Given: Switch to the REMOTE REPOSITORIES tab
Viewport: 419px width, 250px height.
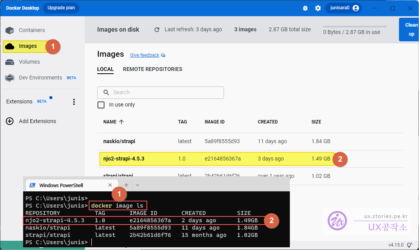Looking at the screenshot, I should [x=153, y=69].
